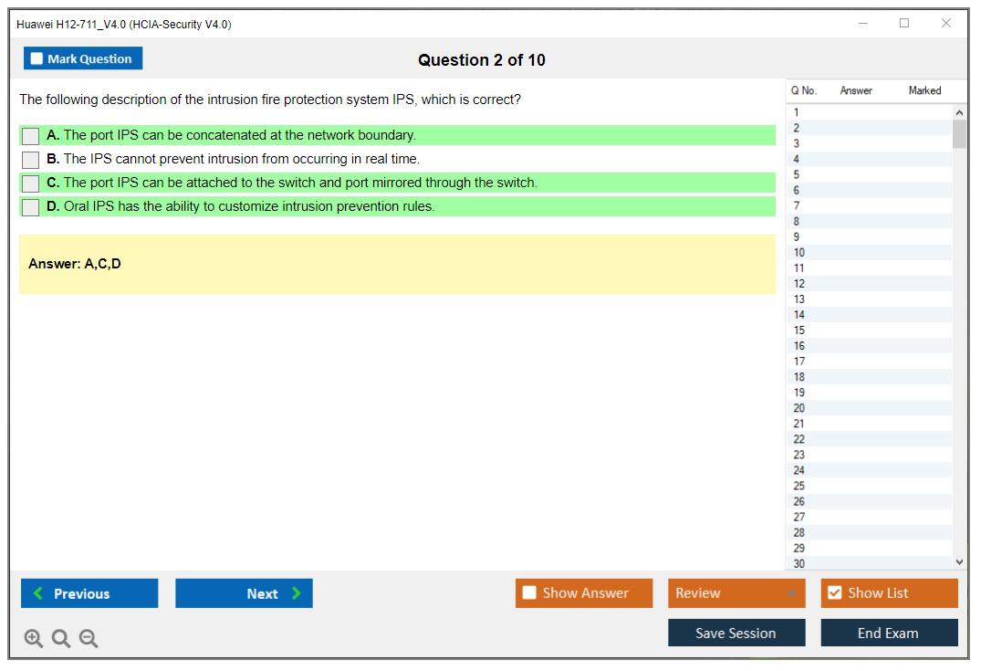The image size is (981, 671).
Task: Click the End Exam button
Action: 889,633
